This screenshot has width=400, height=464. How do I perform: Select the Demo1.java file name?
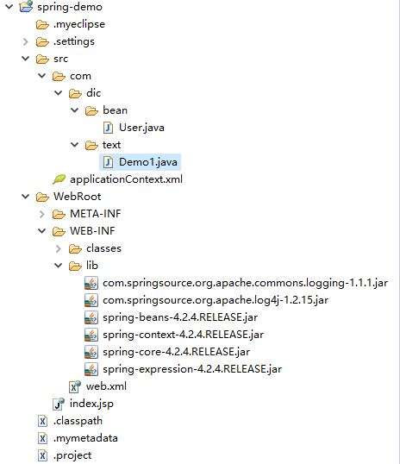click(x=148, y=162)
